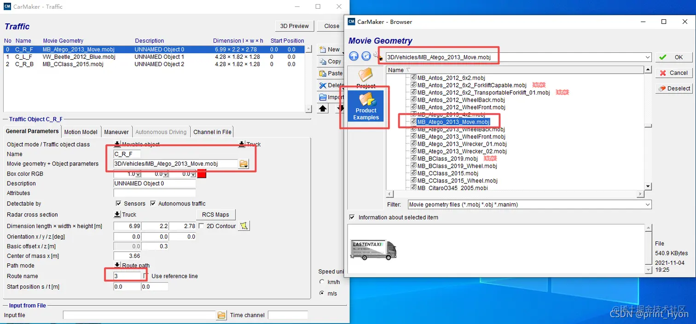Screen dimensions: 696x324
Task: Click file icon of MB_Atego_2013_Wrecker_02.mobj
Action: (413, 151)
